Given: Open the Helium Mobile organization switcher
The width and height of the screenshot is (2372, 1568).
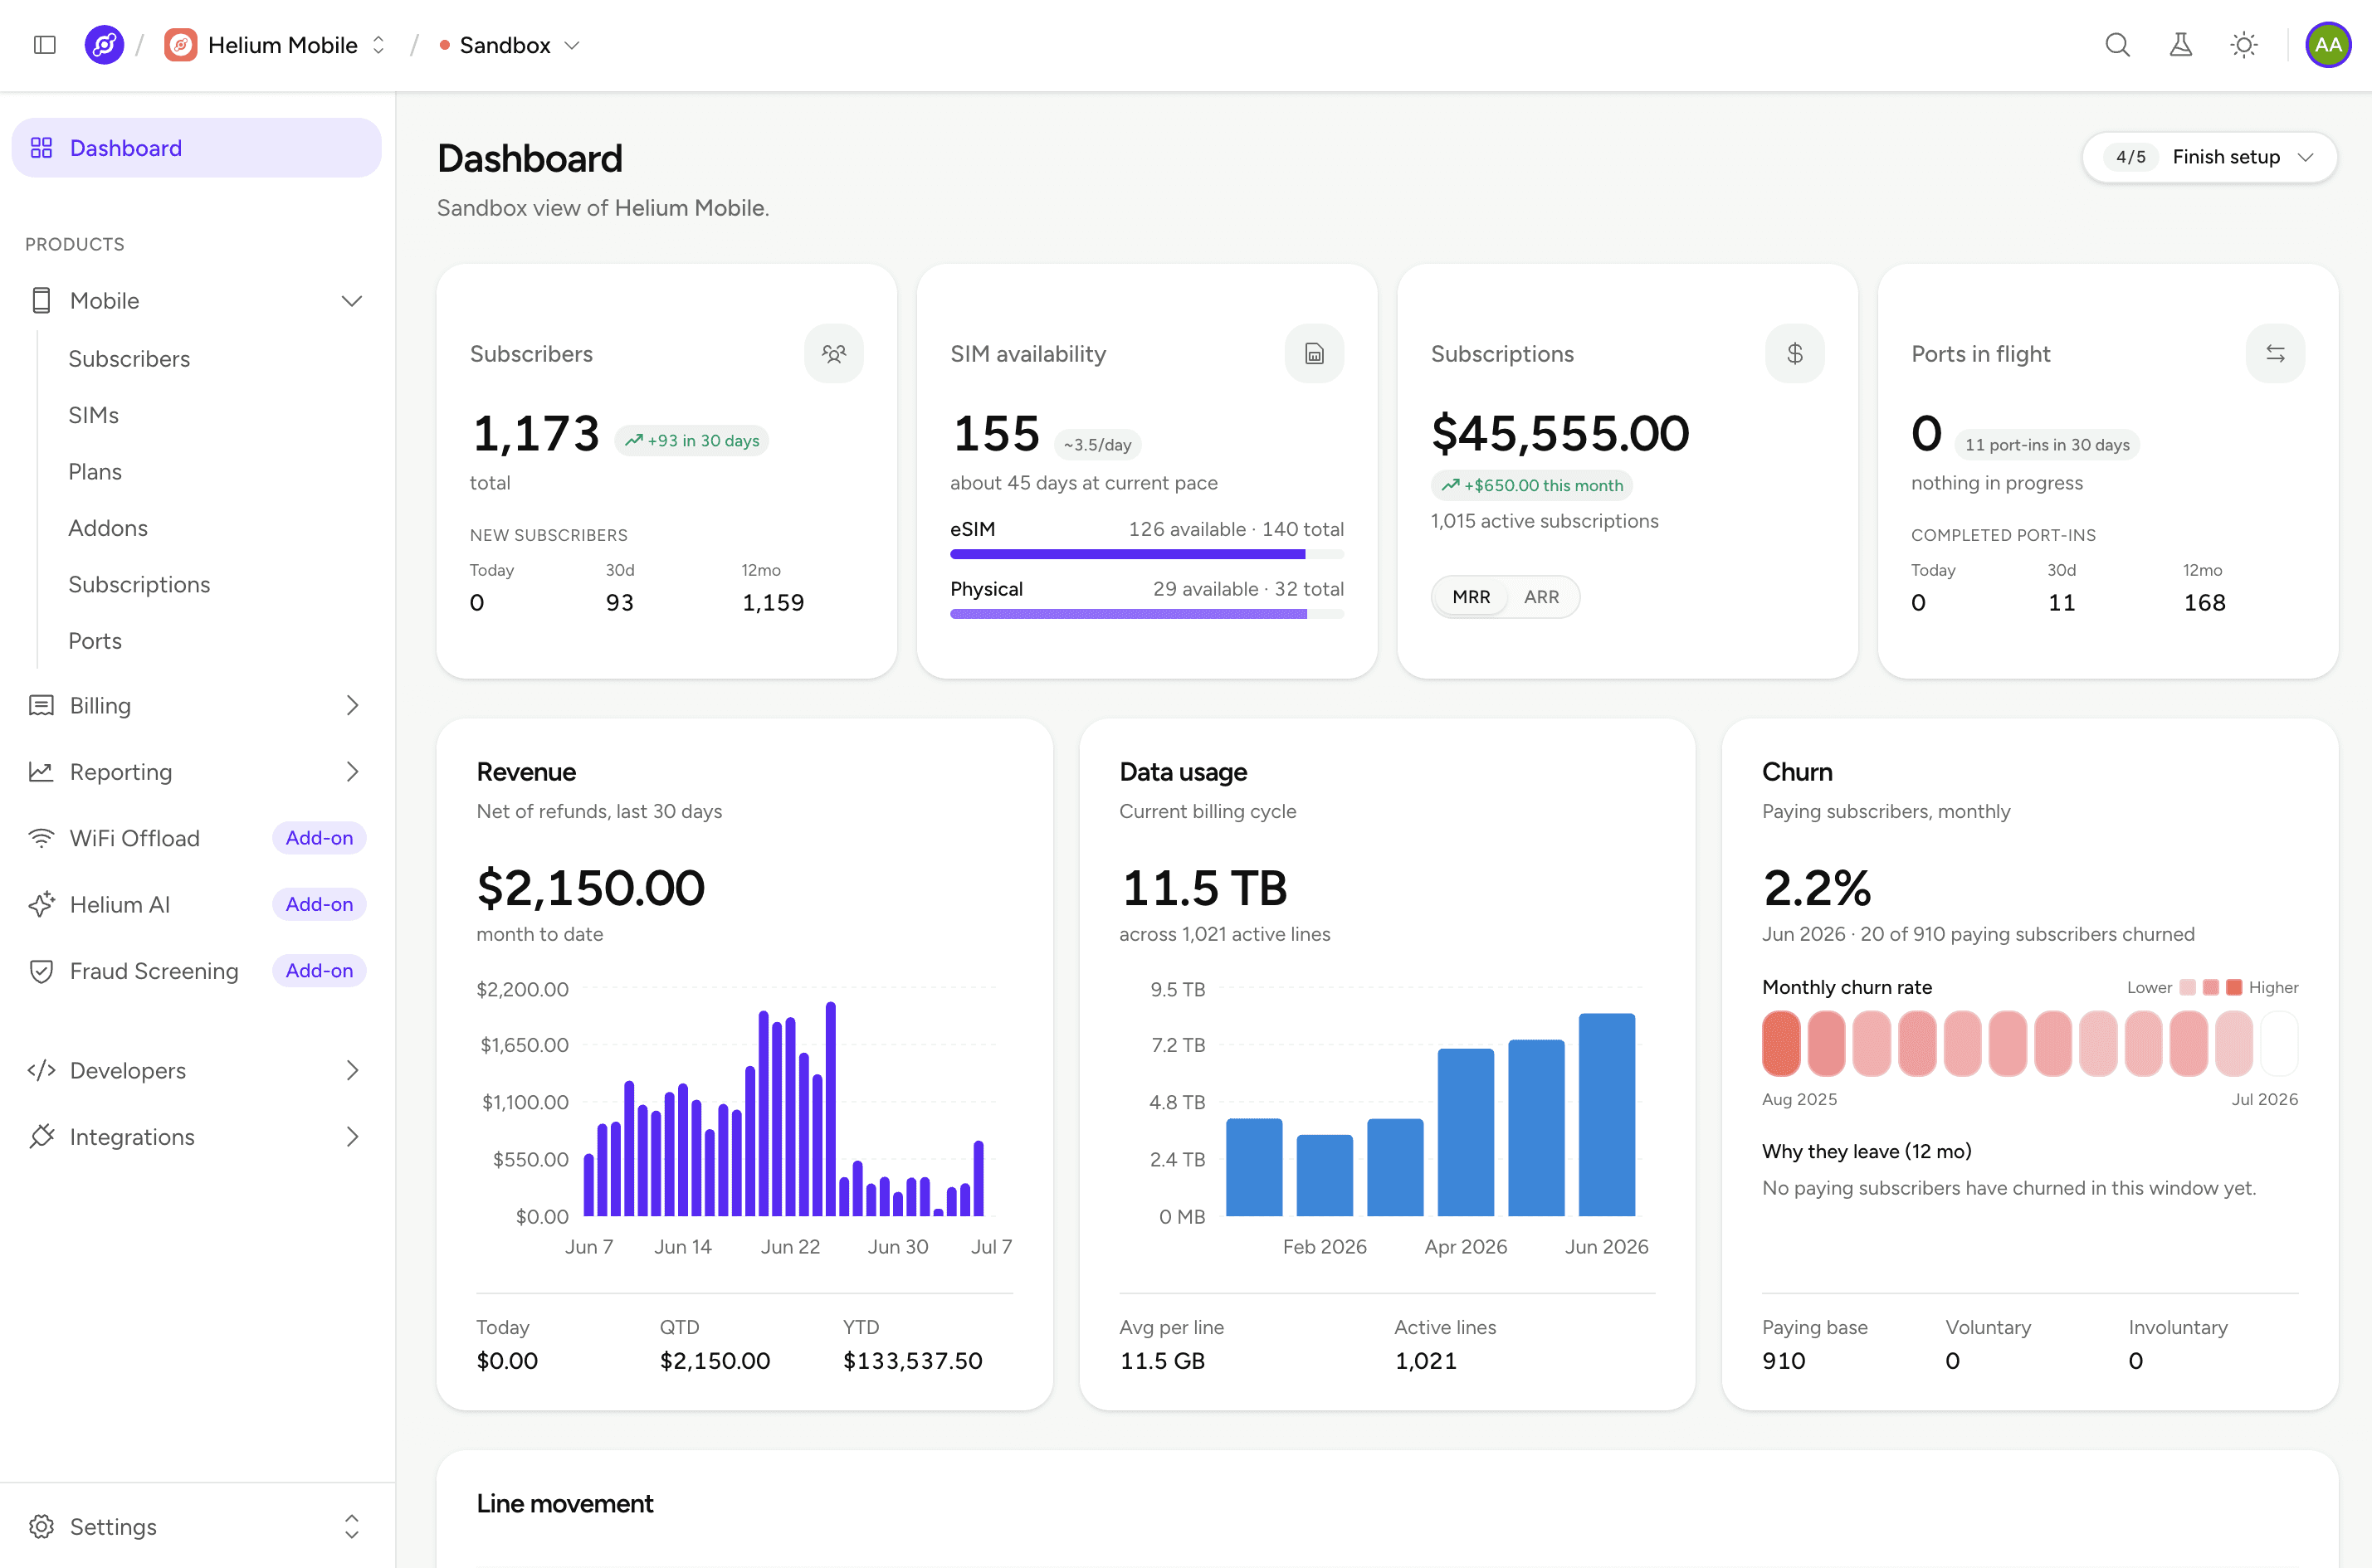Looking at the screenshot, I should click(x=276, y=45).
